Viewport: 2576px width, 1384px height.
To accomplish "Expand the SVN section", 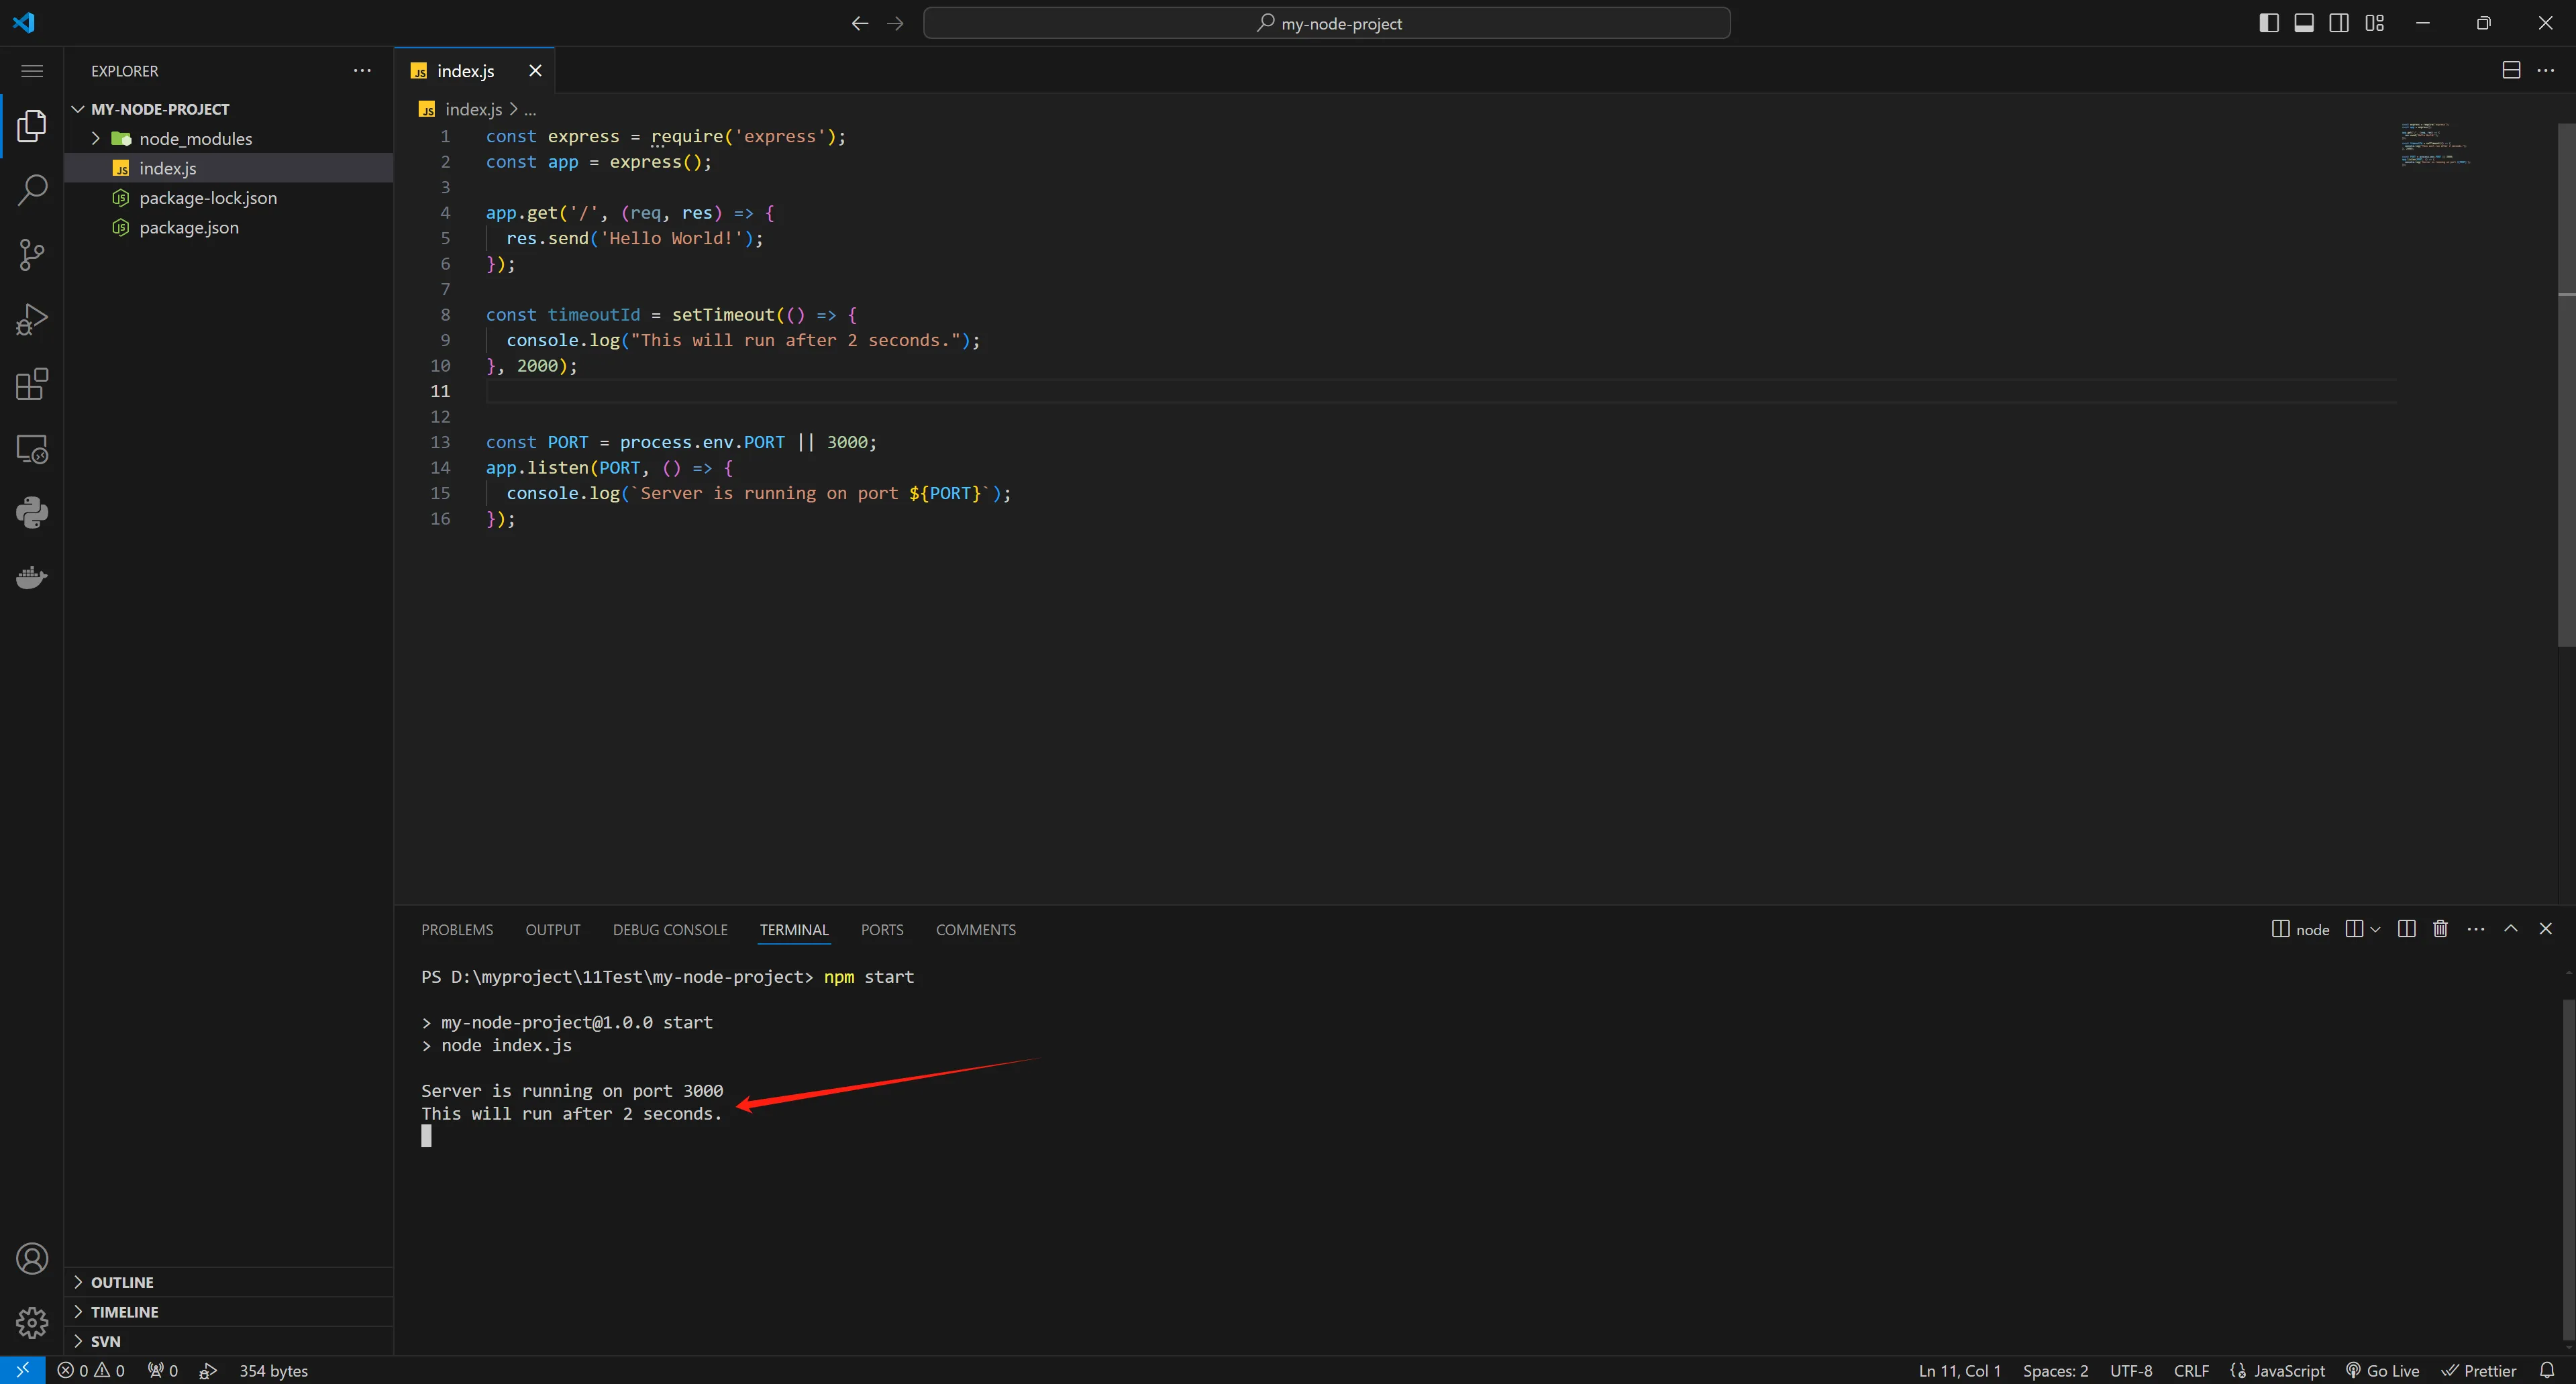I will pos(228,1341).
